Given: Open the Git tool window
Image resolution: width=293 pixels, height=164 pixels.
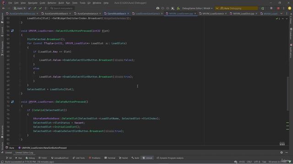Looking at the screenshot, I should [x=9, y=158].
